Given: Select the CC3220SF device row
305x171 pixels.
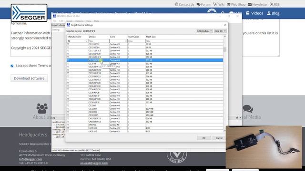Looking at the screenshot, I should coord(145,115).
